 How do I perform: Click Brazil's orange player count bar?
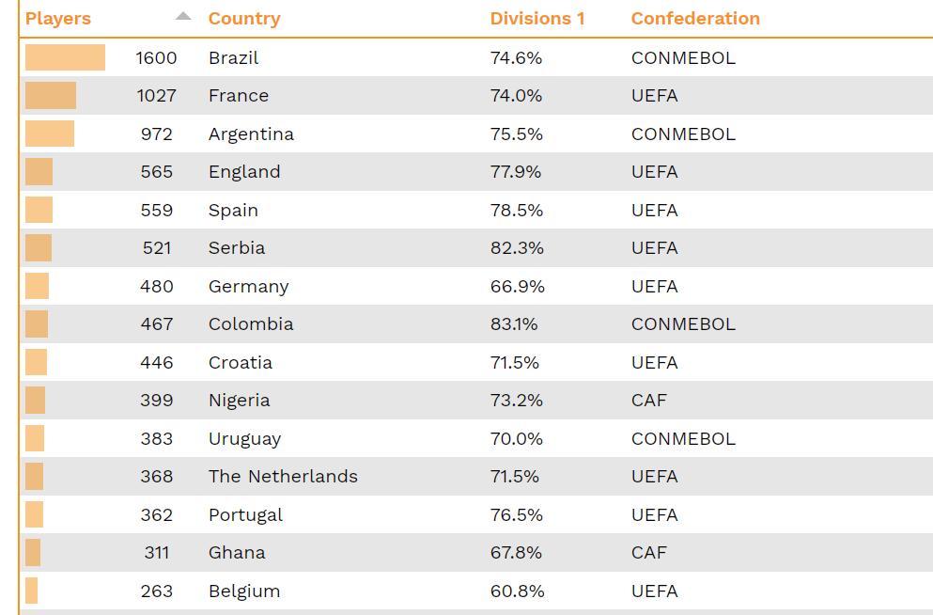[x=65, y=57]
